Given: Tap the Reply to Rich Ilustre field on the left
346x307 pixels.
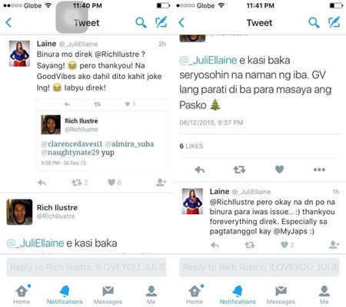Looking at the screenshot, I should click(x=86, y=267).
